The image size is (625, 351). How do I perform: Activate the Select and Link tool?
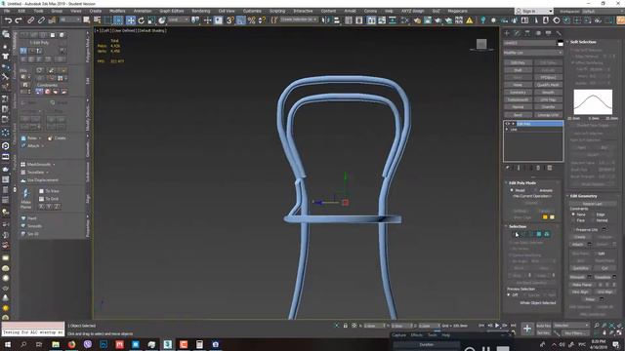30,20
